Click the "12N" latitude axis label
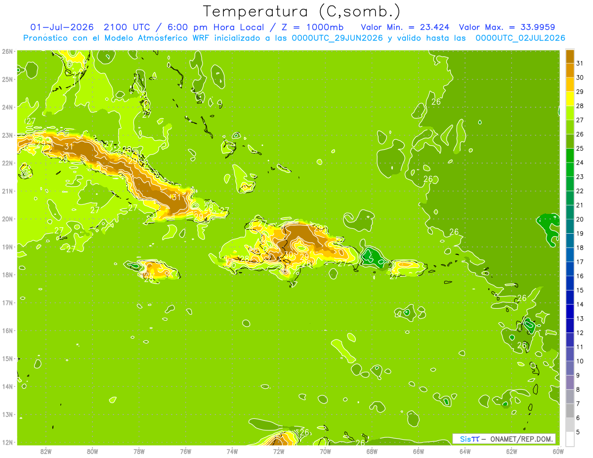The image size is (593, 458). pyautogui.click(x=7, y=442)
